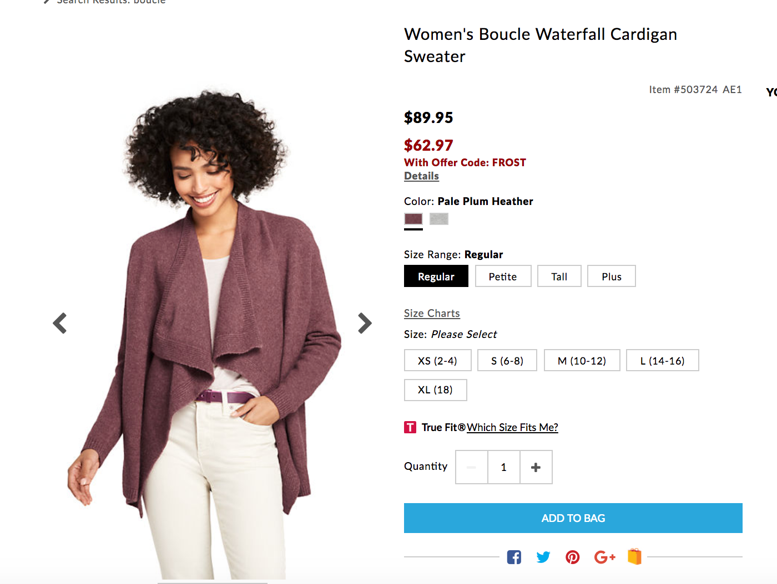This screenshot has height=584, width=777.
Task: Share product on Twitter
Action: 543,557
